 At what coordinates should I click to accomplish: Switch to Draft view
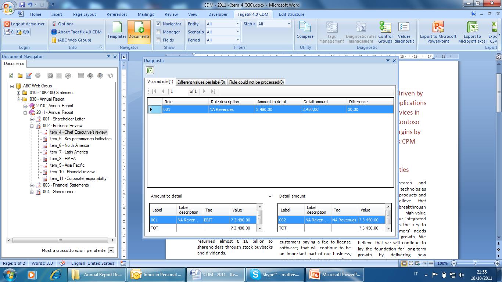[x=431, y=263]
